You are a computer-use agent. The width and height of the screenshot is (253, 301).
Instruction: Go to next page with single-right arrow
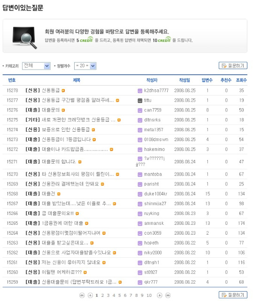click(160, 295)
